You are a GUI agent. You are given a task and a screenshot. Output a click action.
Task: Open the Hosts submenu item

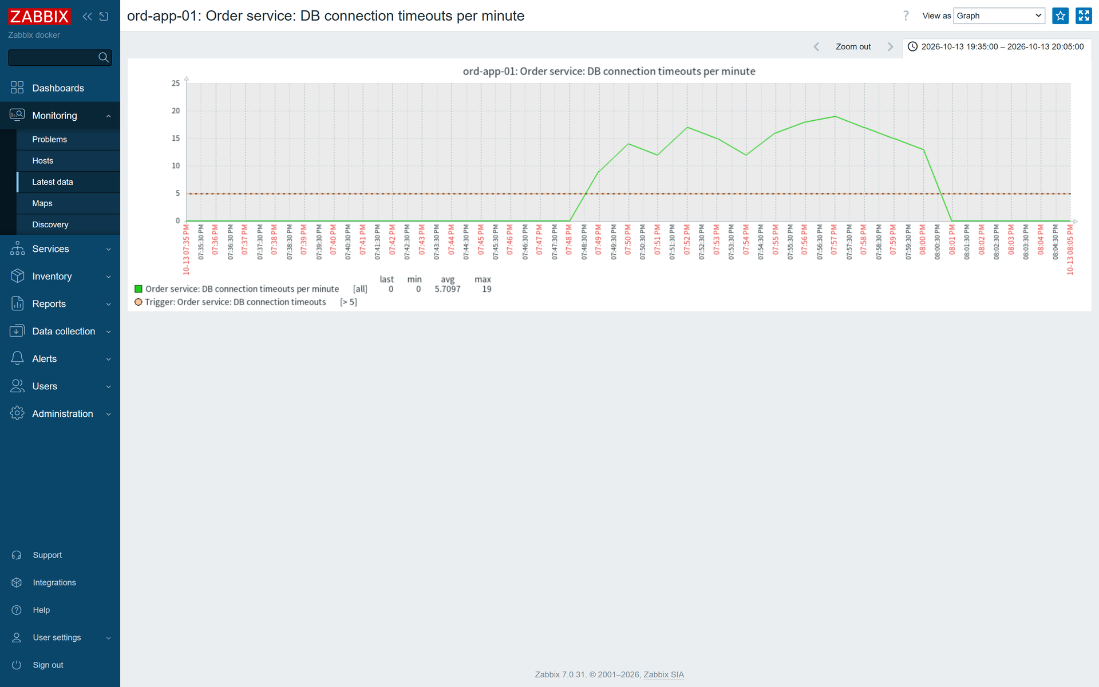pos(68,160)
